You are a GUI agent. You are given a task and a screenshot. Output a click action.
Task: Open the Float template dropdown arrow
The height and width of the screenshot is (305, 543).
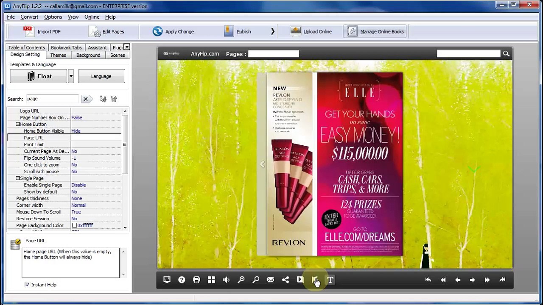coord(71,76)
